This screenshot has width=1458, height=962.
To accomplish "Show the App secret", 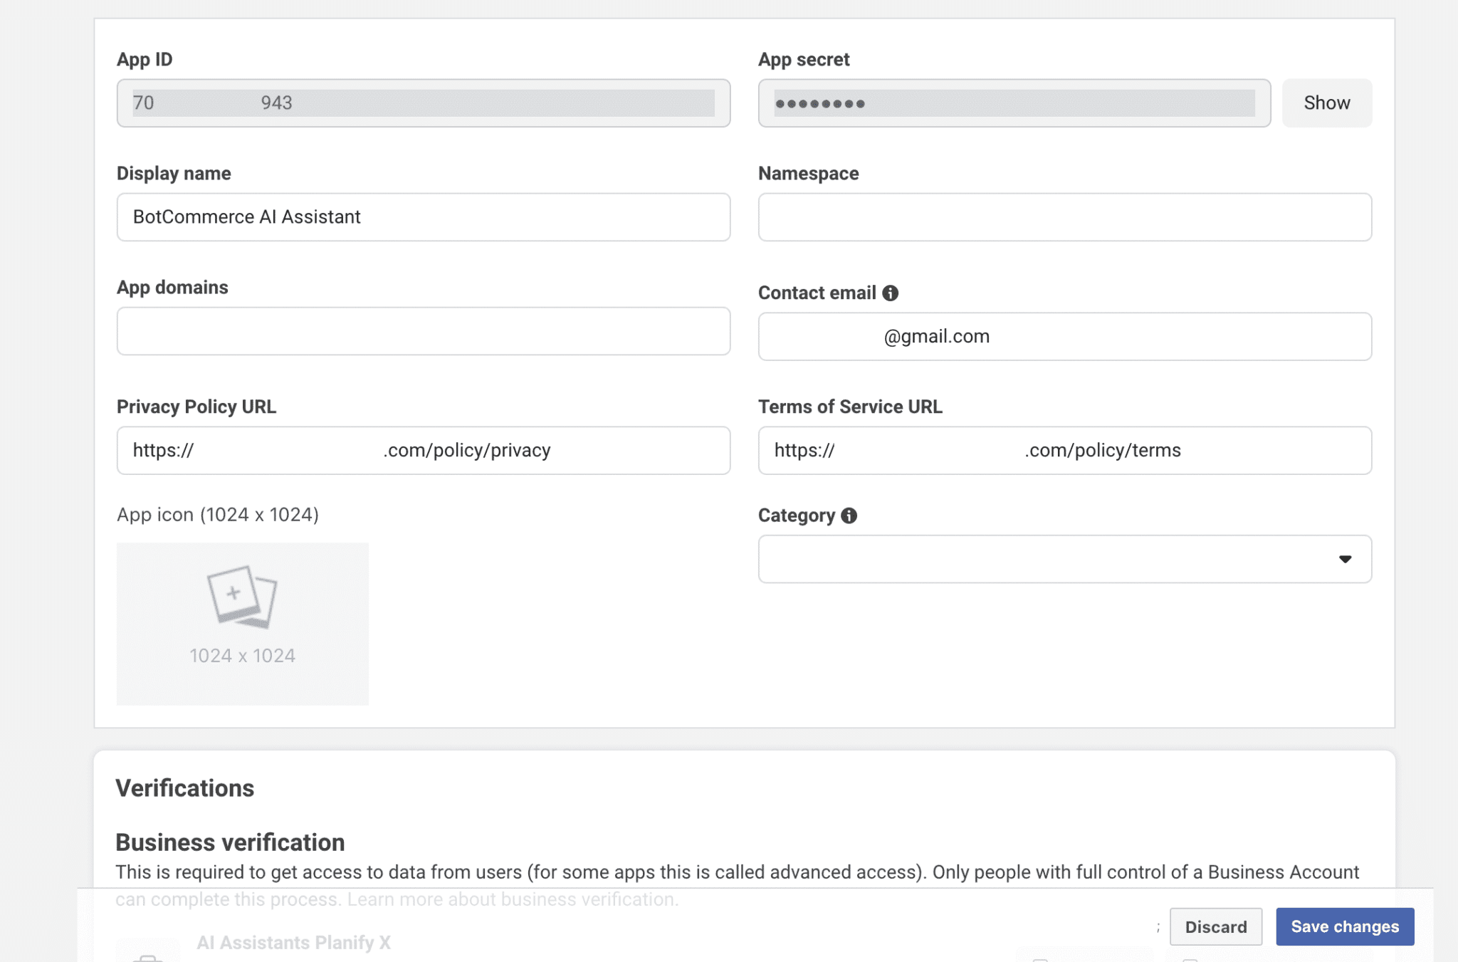I will [1326, 103].
